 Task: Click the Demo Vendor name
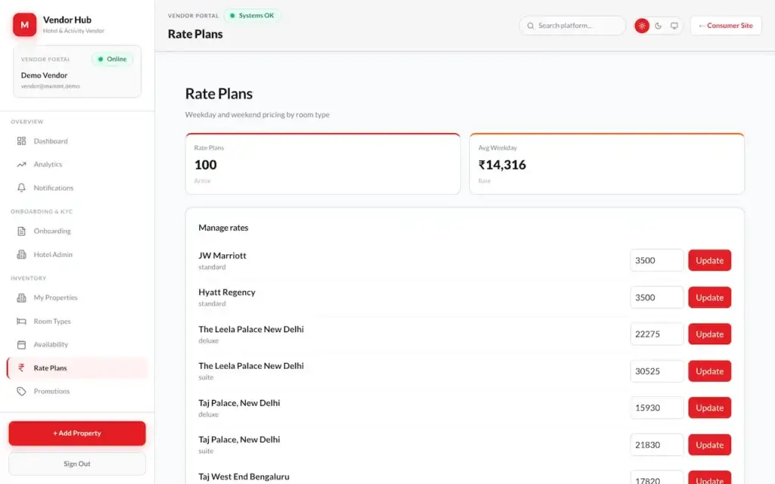pos(44,75)
